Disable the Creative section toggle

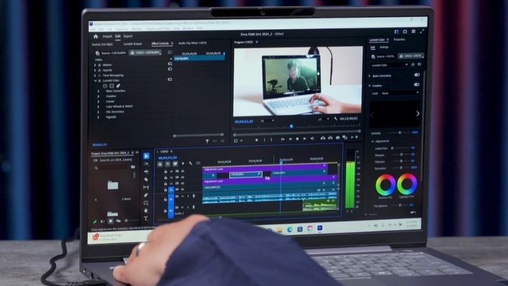(x=417, y=84)
